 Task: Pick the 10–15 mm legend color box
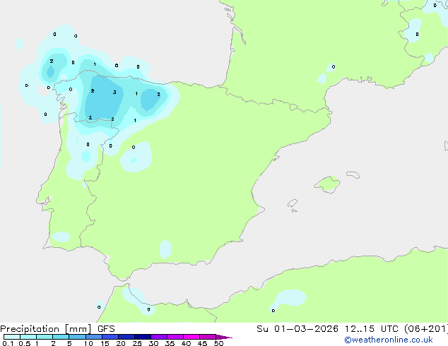coord(93,337)
